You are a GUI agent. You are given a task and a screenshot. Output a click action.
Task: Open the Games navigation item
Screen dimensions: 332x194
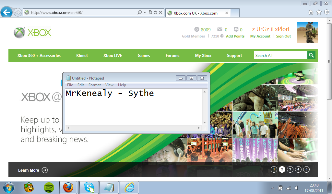pyautogui.click(x=144, y=56)
